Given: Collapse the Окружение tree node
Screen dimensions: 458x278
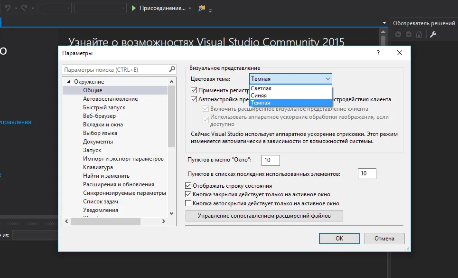Looking at the screenshot, I should 68,82.
